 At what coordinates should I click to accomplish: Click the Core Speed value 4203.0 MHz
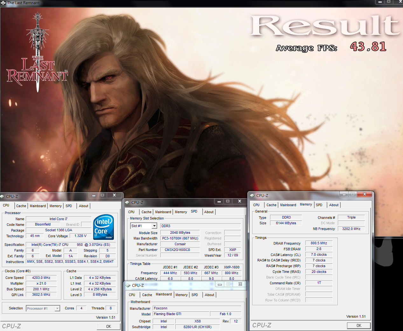coord(41,278)
